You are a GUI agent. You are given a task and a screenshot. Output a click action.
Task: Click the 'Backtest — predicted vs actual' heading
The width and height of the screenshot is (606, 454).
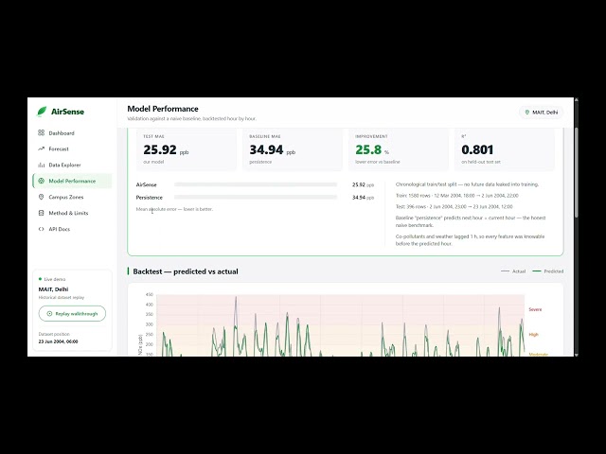(x=186, y=271)
